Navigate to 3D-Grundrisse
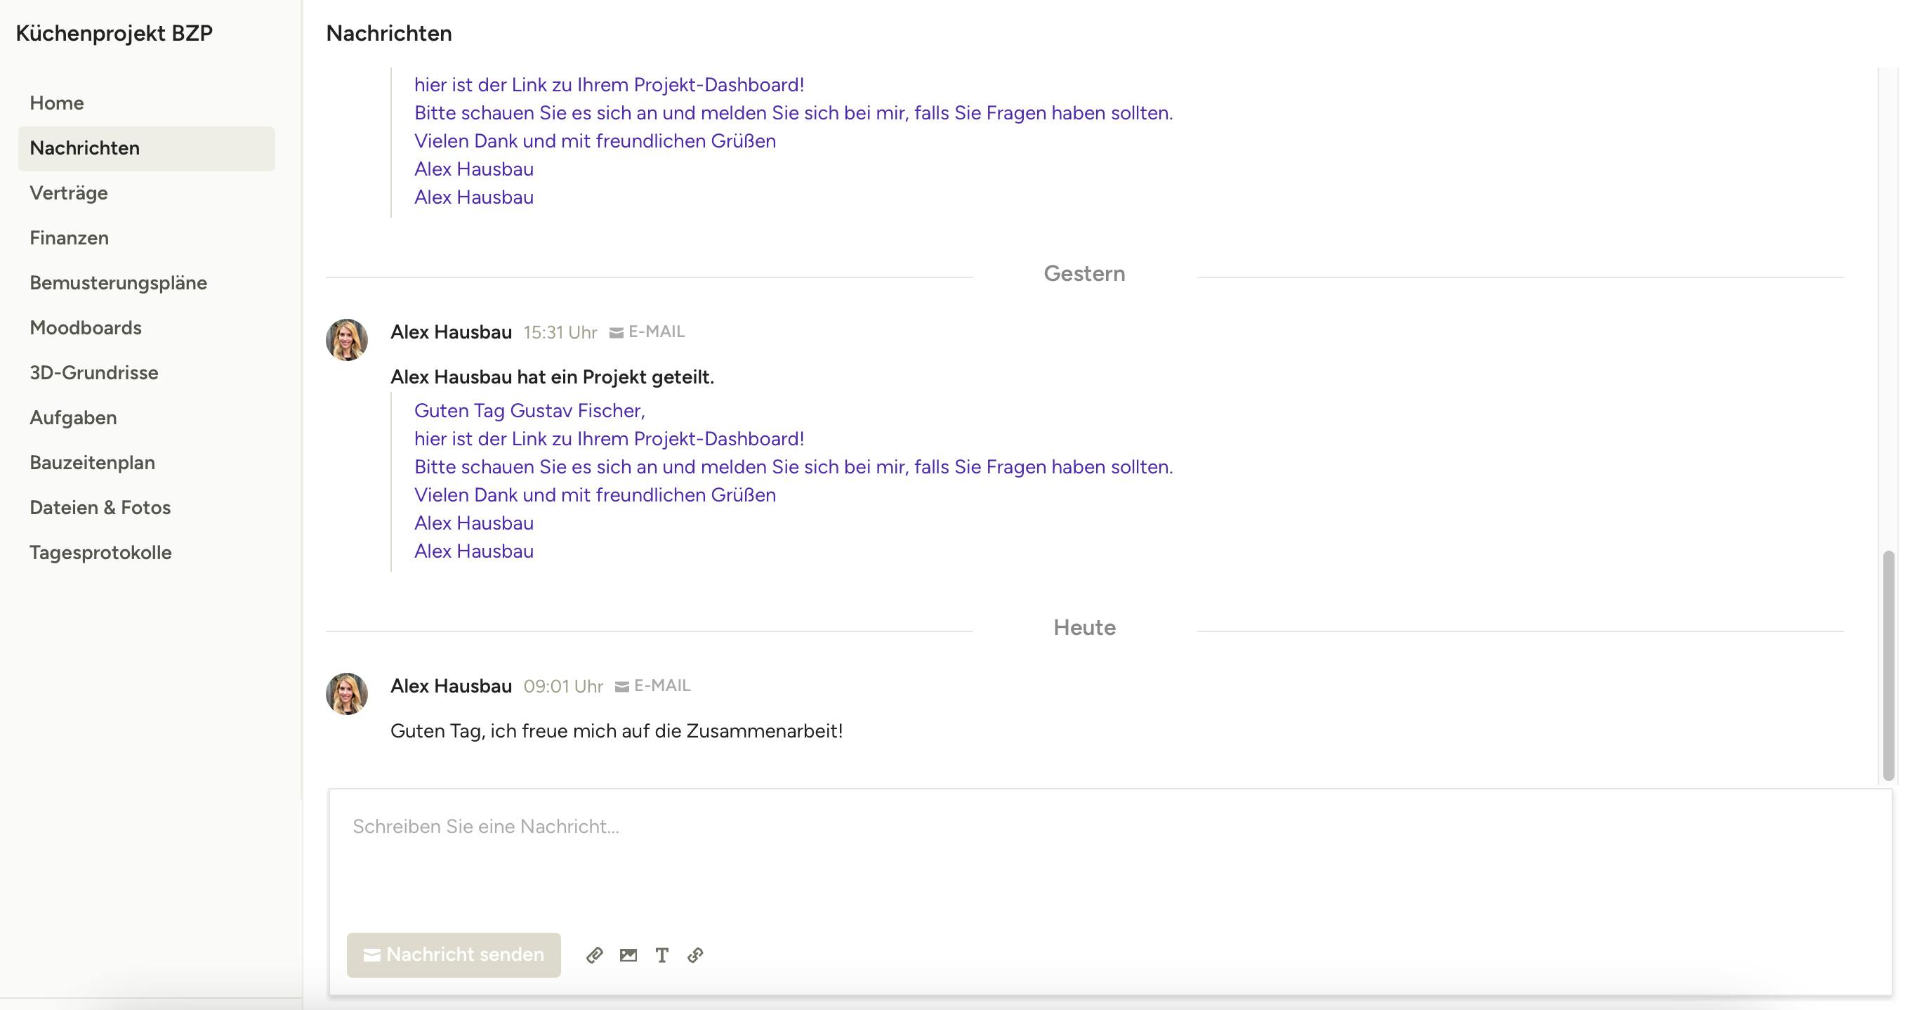Image resolution: width=1910 pixels, height=1010 pixels. point(93,373)
